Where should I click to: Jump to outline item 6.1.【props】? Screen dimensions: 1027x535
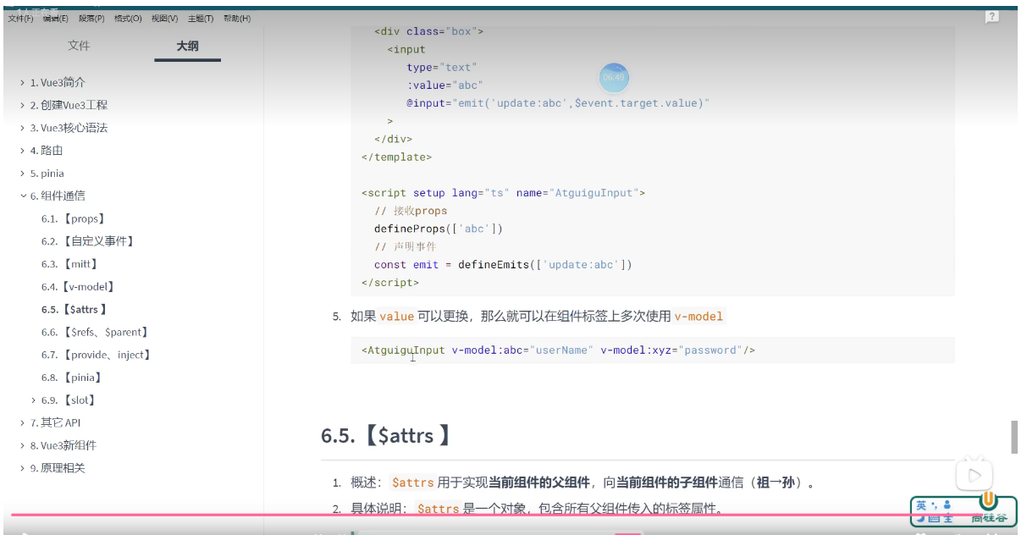pyautogui.click(x=73, y=218)
